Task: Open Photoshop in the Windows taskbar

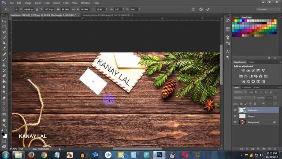Action: tap(159, 155)
